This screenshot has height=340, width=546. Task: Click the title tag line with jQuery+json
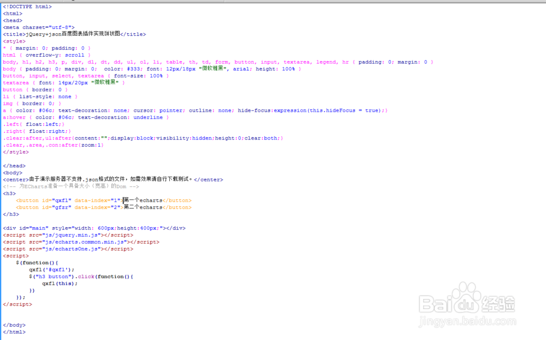click(74, 34)
